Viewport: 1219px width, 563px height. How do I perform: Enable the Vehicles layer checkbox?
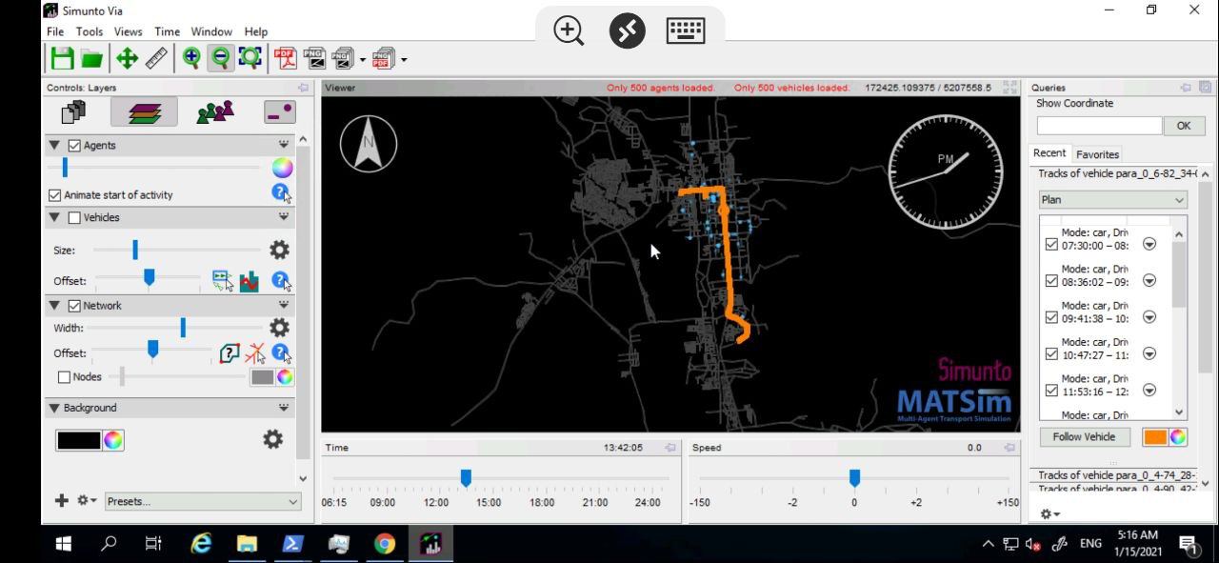click(74, 217)
